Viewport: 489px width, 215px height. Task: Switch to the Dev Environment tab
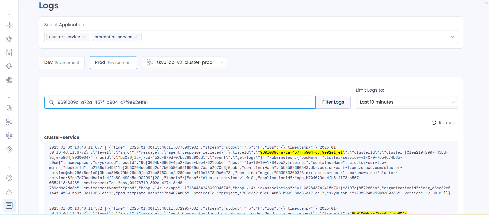(62, 63)
